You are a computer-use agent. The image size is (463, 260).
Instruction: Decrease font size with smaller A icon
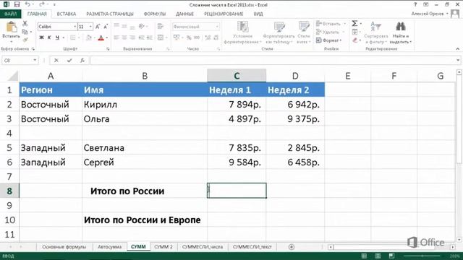point(106,27)
